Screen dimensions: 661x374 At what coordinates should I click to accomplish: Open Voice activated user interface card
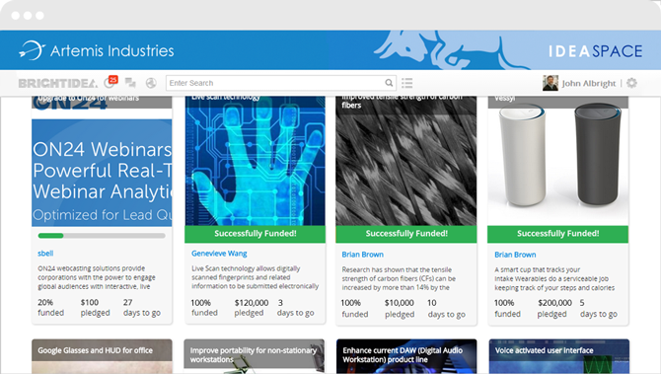tap(559, 356)
